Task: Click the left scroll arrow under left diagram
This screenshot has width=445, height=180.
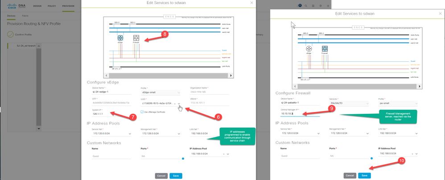Action: (x=107, y=76)
